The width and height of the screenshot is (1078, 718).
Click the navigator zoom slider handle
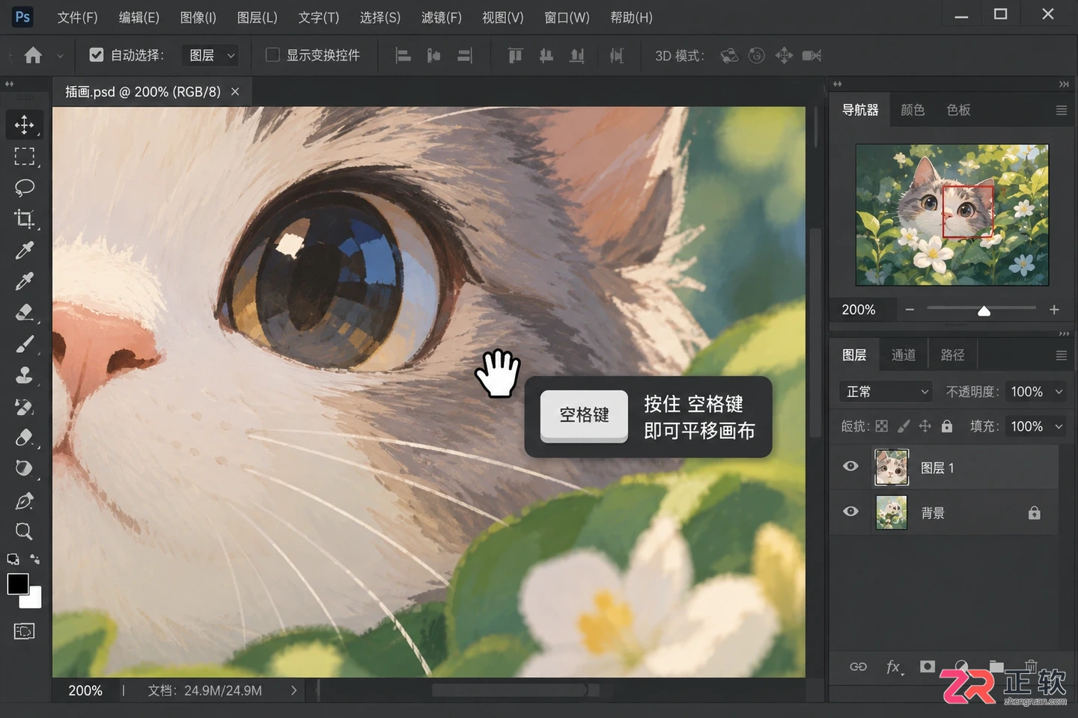[x=984, y=310]
